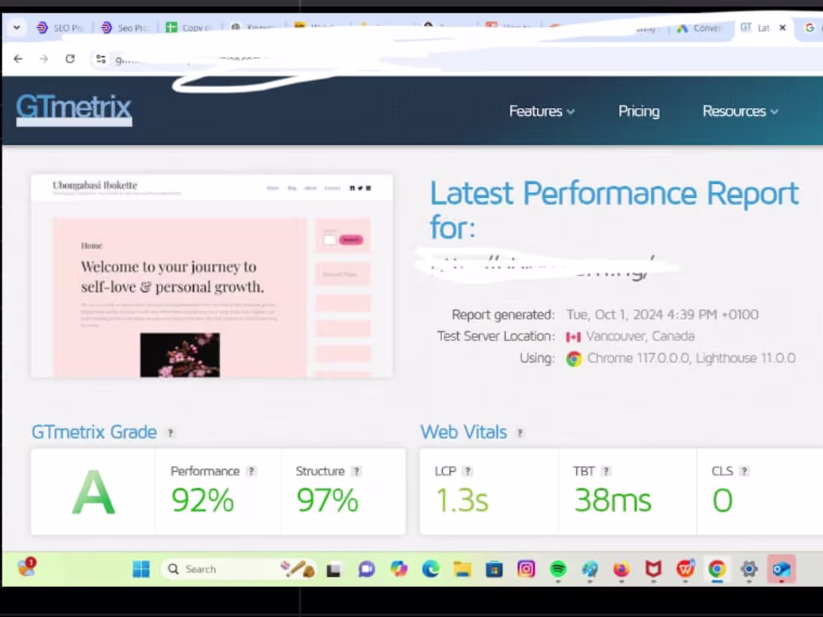Click the tested site's screenshot thumbnail
The width and height of the screenshot is (823, 617).
click(x=212, y=276)
